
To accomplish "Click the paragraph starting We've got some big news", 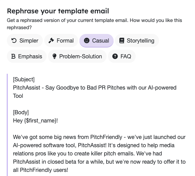I will (x=99, y=153).
